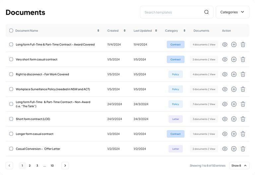Check the Right to disconnect row checkbox
This screenshot has width=255, height=175.
click(11, 74)
